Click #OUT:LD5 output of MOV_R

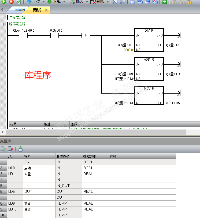coord(173,103)
